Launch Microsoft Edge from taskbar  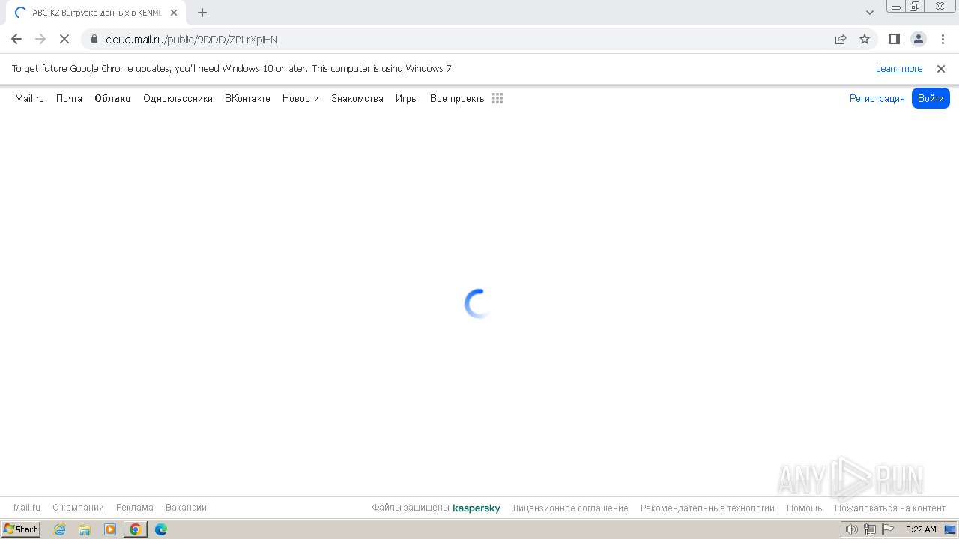[161, 529]
